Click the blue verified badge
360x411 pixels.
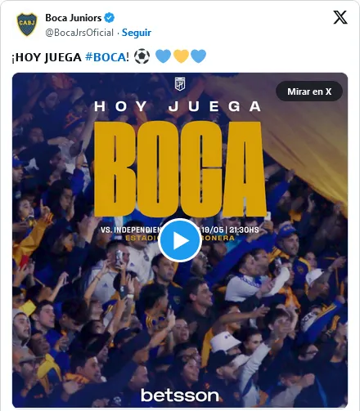[x=110, y=18]
